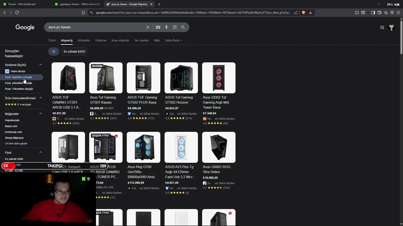Sort by Fiyat: yüksekten düşüğe
The height and width of the screenshot is (226, 403).
click(19, 83)
